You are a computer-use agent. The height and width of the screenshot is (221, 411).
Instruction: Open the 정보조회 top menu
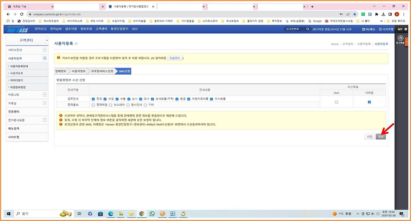[86, 29]
